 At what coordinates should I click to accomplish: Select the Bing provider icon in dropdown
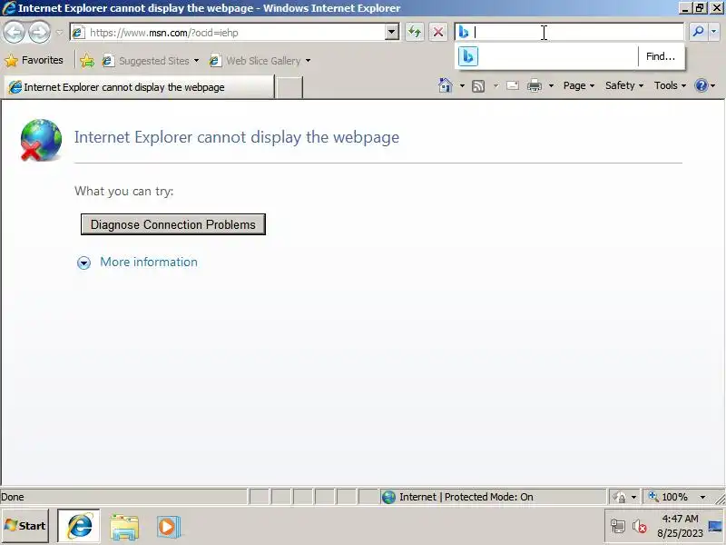click(468, 56)
